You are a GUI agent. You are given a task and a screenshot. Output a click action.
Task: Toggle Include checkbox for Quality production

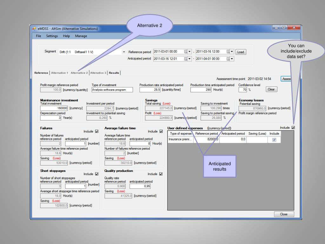click(x=161, y=174)
